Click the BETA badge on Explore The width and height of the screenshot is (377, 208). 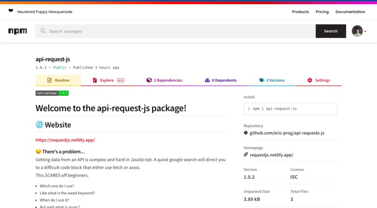coord(121,80)
